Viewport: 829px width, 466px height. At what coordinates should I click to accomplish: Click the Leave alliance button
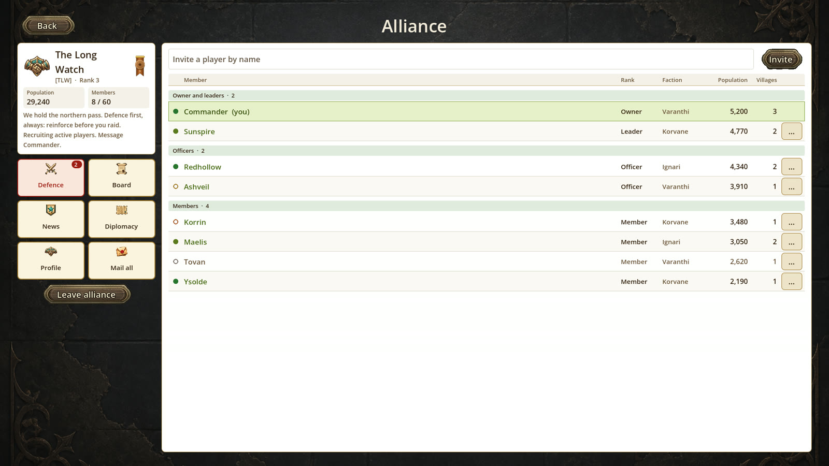[x=87, y=294]
